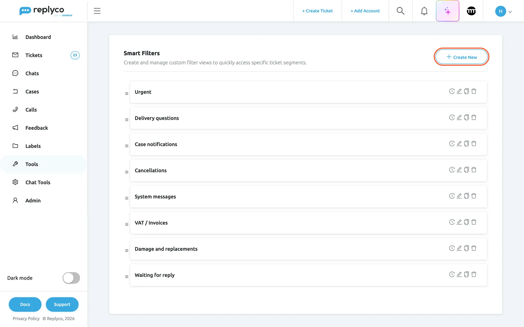Image resolution: width=524 pixels, height=327 pixels.
Task: Open Chats section
Action: click(44, 73)
